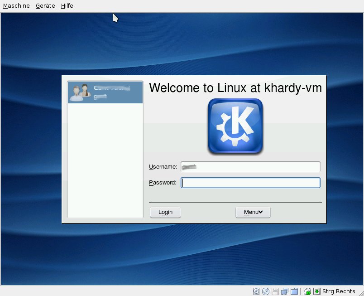The width and height of the screenshot is (364, 296).
Task: Click the hard disk activity indicator icon
Action: [x=256, y=291]
